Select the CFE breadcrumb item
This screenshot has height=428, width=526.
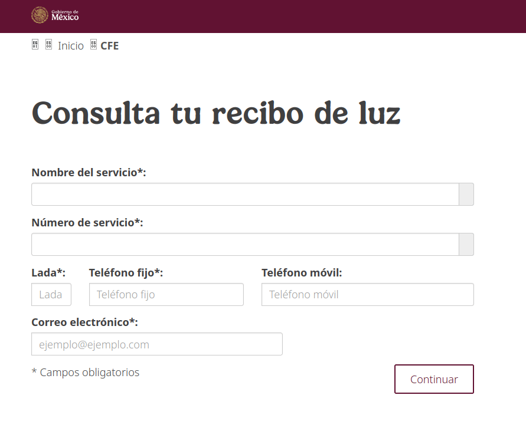point(110,45)
